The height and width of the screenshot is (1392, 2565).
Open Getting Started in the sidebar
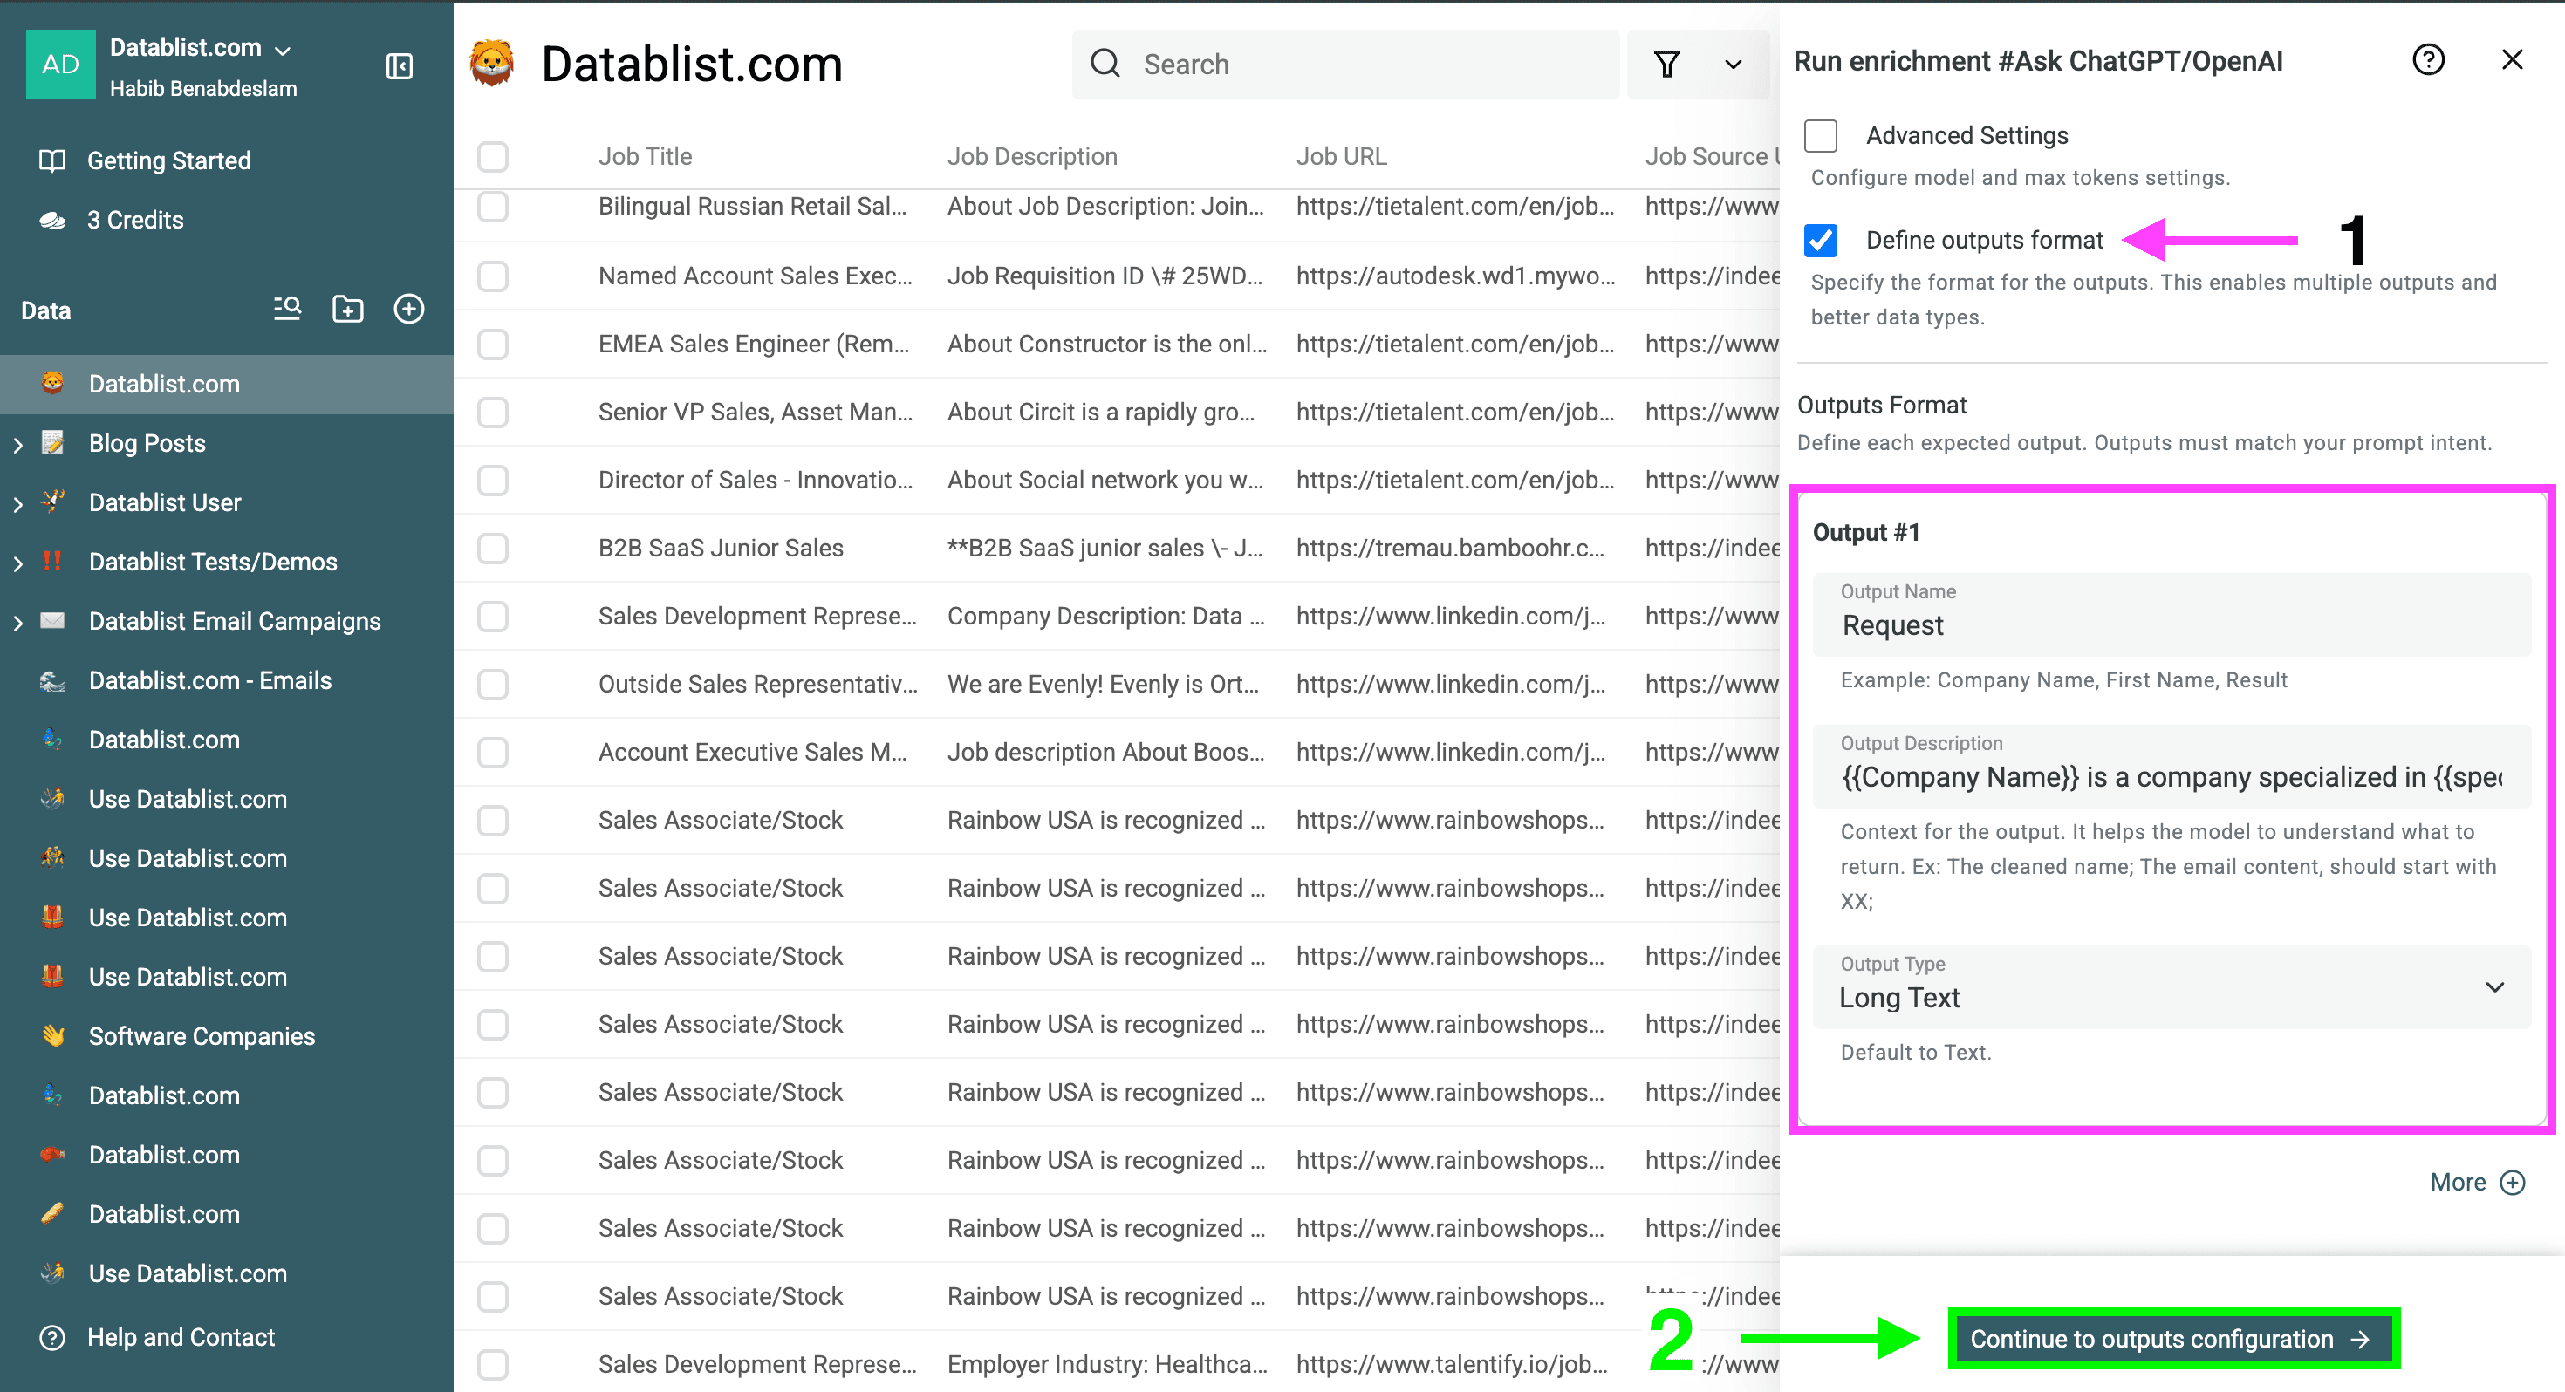(x=168, y=160)
